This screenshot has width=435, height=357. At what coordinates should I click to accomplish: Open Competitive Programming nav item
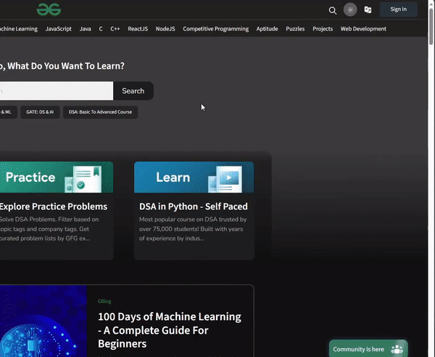[x=216, y=29]
